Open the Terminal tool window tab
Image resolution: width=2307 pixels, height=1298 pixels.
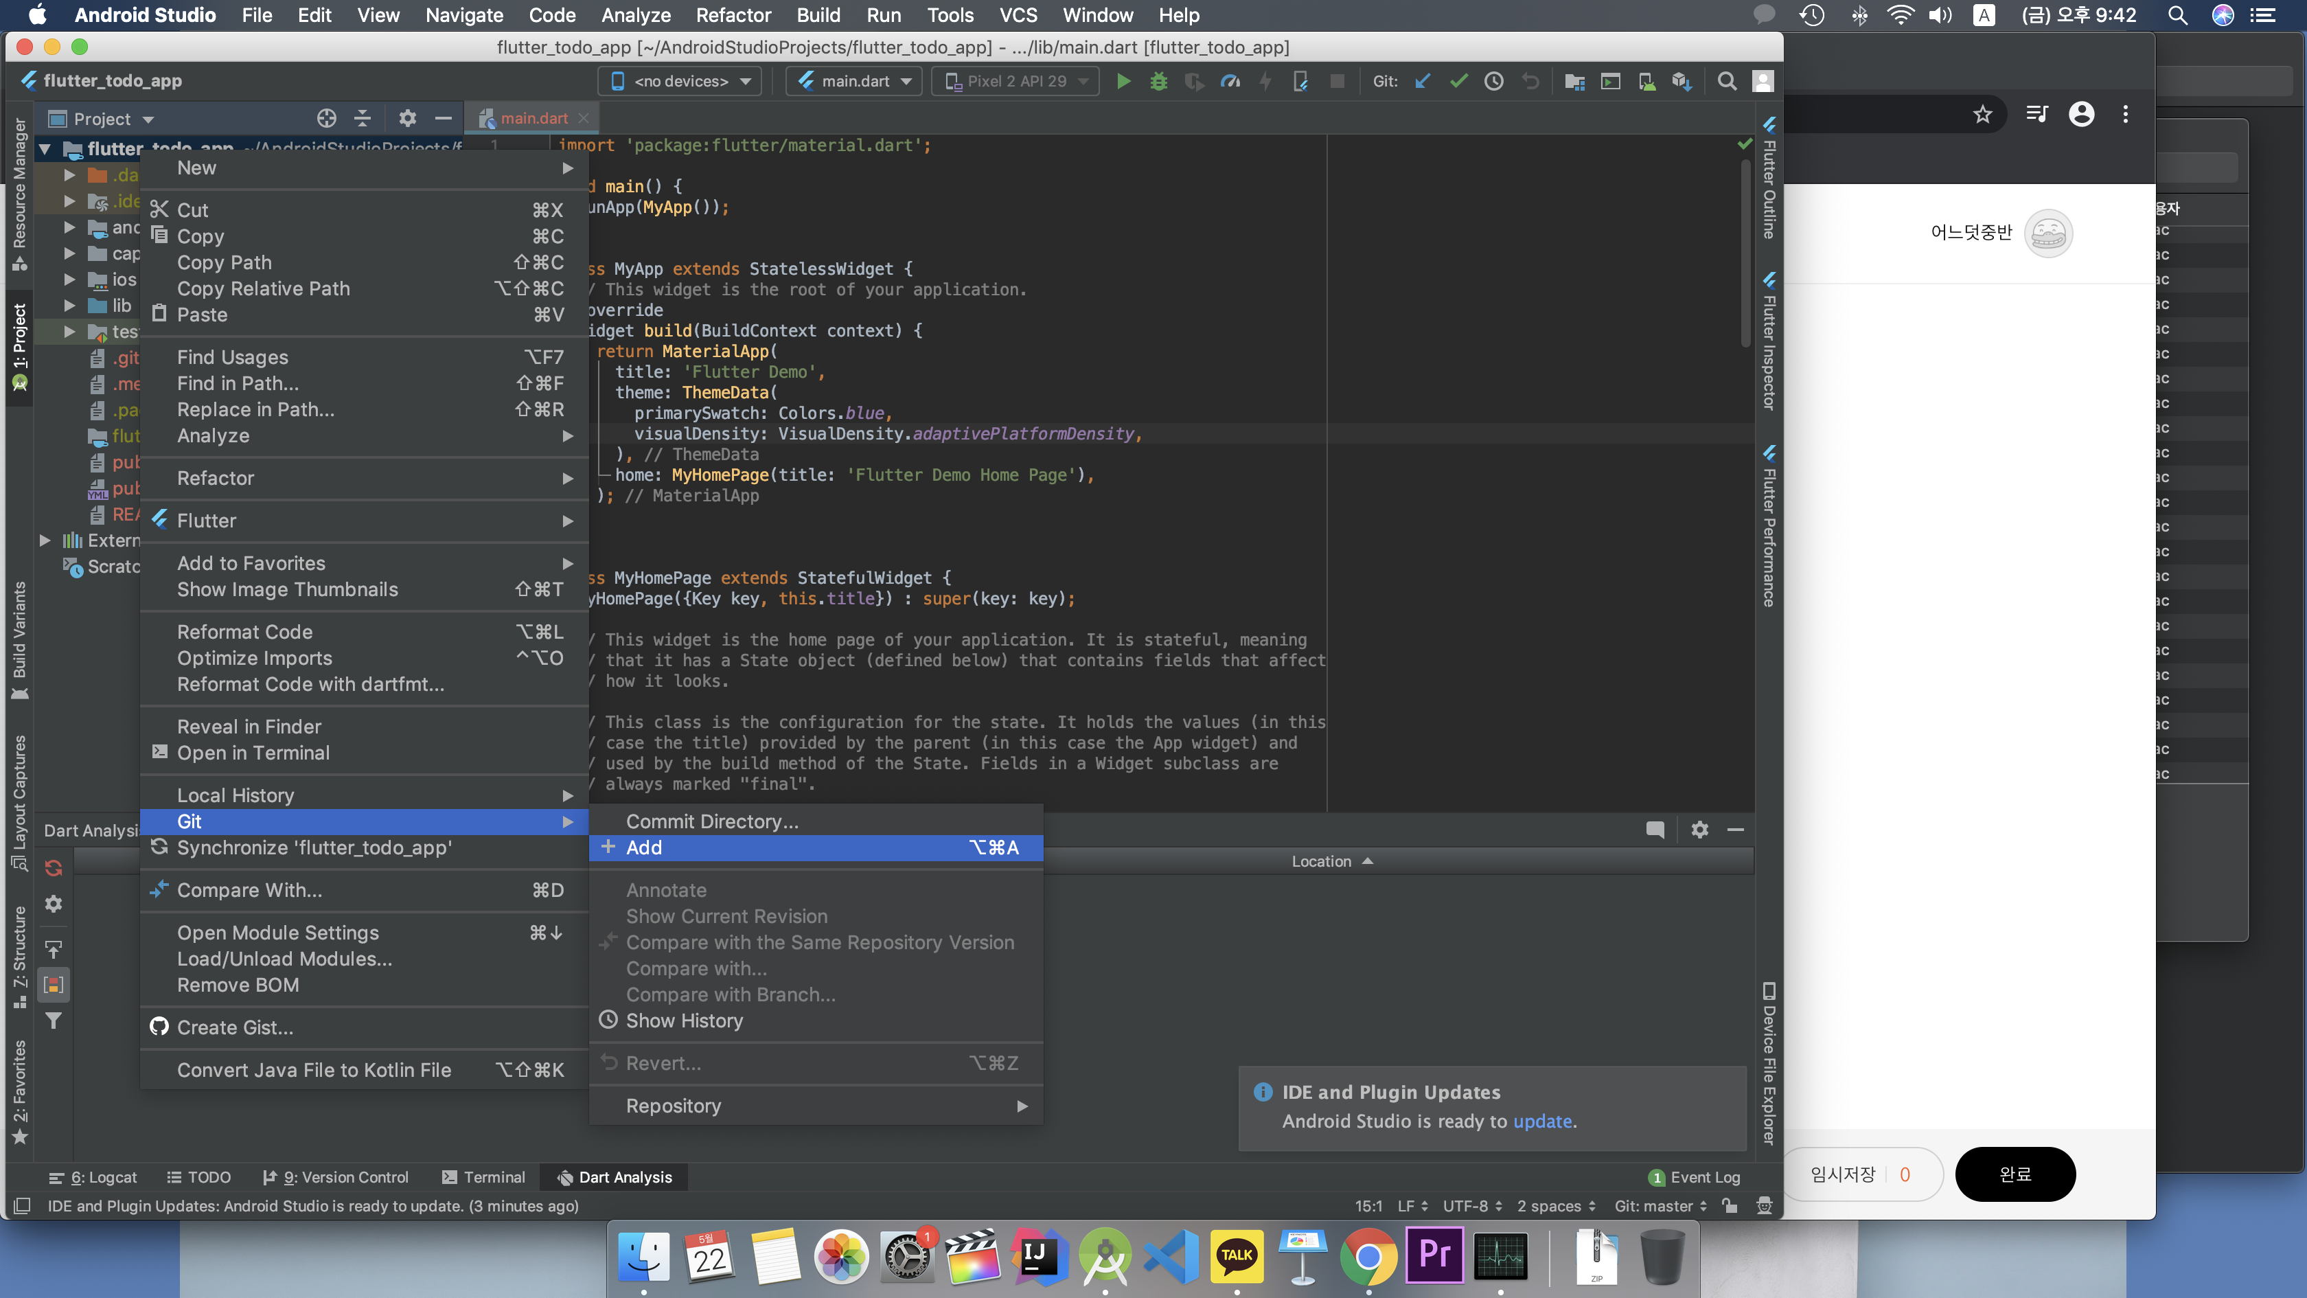(x=483, y=1177)
